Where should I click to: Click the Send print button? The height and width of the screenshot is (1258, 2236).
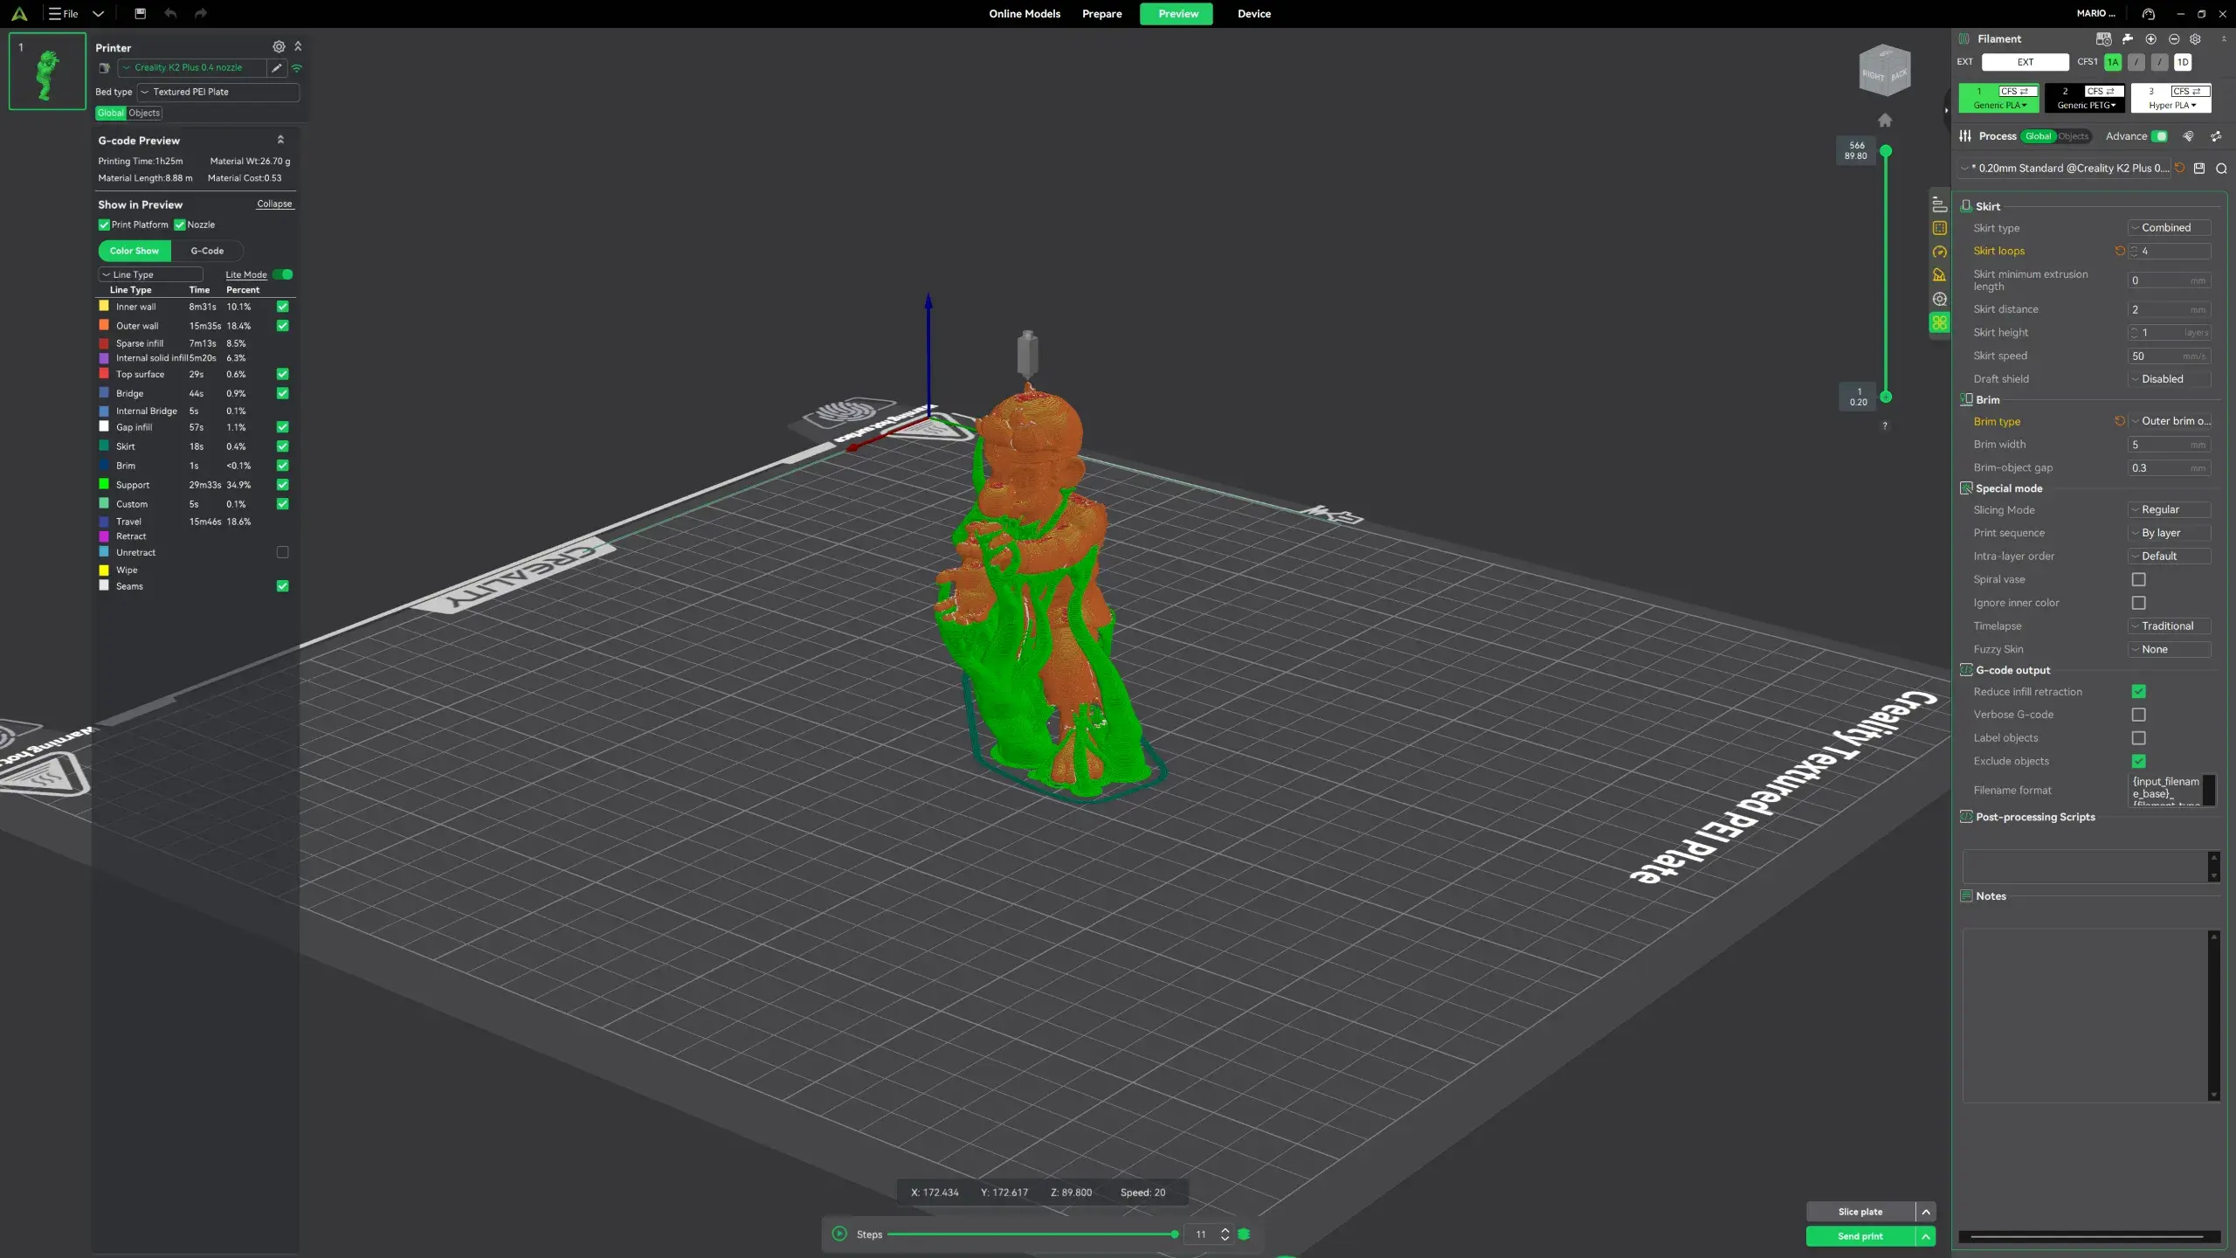point(1860,1236)
